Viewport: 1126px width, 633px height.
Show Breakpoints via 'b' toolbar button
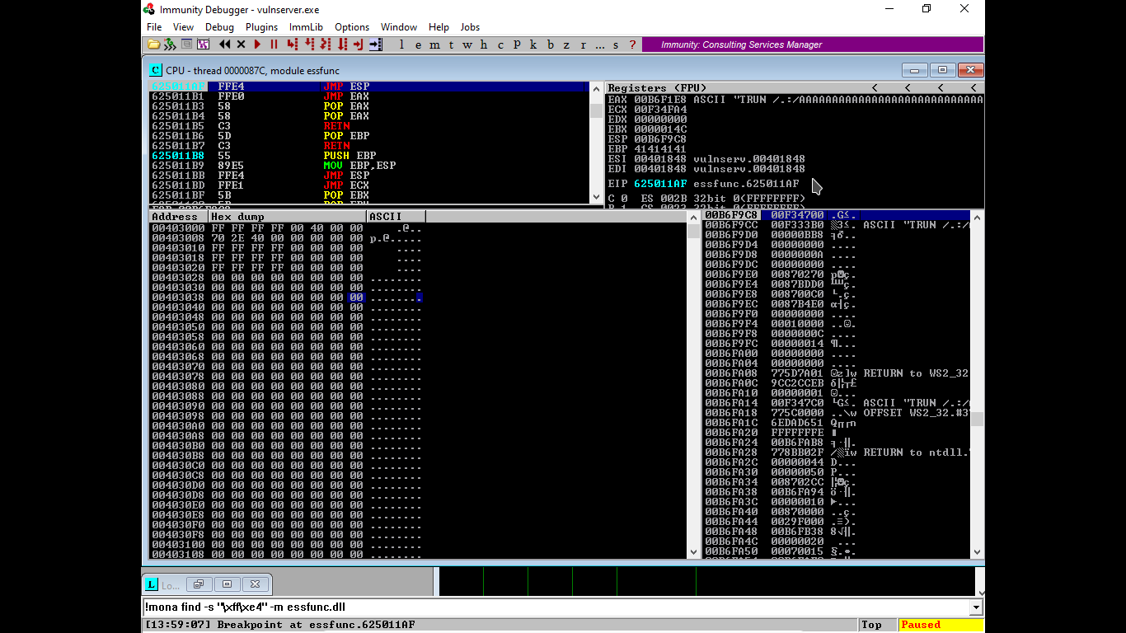(x=551, y=45)
